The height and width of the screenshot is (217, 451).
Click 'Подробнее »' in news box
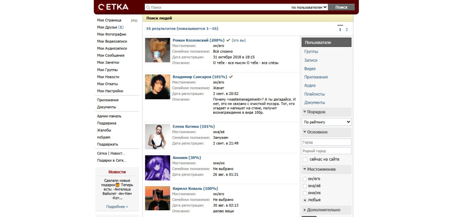(117, 207)
